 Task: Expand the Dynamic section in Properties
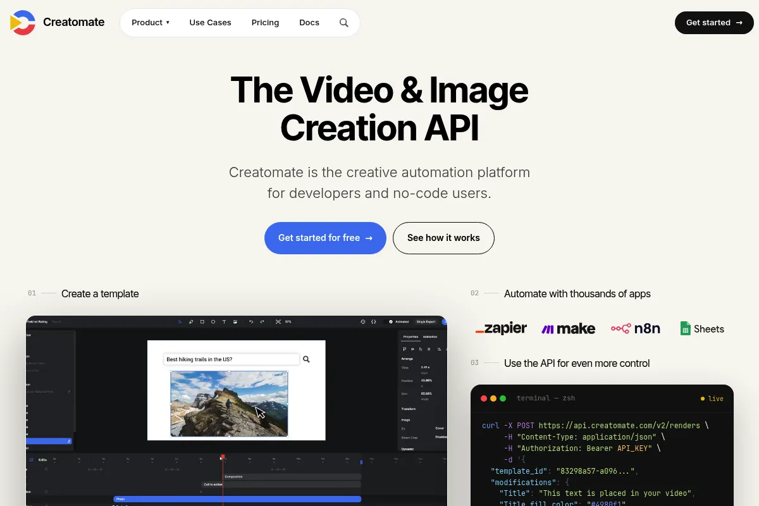[x=407, y=449]
